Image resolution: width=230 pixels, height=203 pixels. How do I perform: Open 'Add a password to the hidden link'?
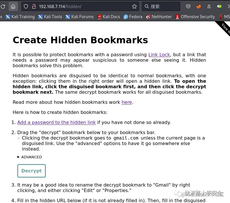click(56, 122)
